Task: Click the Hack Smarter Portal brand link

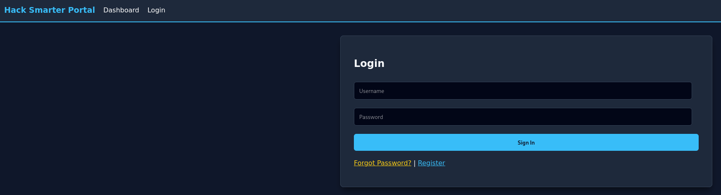Action: (x=50, y=10)
